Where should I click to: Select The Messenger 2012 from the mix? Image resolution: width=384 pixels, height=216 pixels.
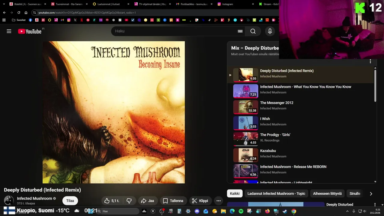301,107
